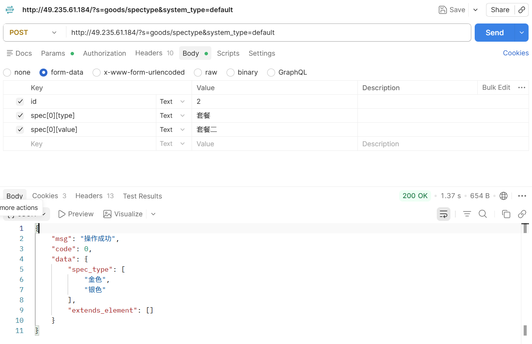Click the "spec_type" key in JSON
The width and height of the screenshot is (532, 344).
click(90, 269)
